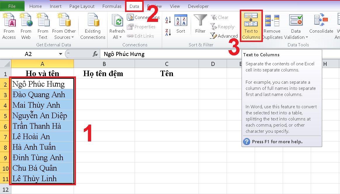The image size is (340, 194).
Task: Select column D header
Action: point(213,64)
